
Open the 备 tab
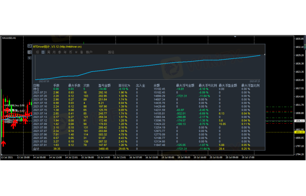point(82,52)
